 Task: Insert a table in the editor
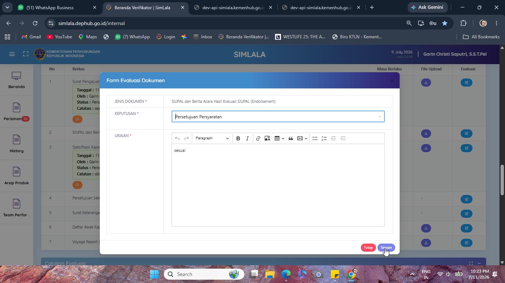[277, 139]
